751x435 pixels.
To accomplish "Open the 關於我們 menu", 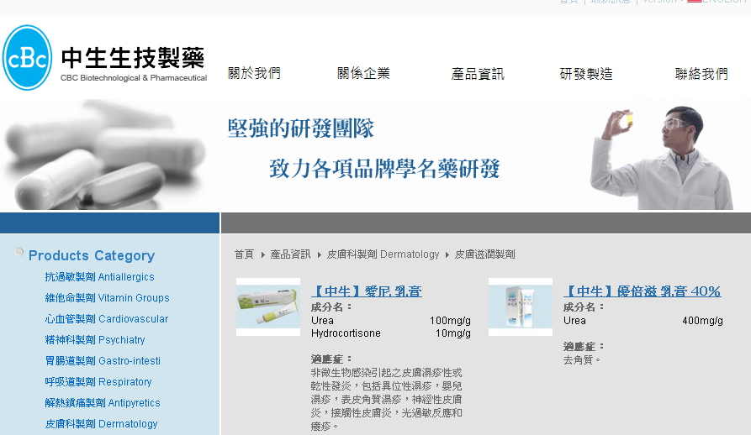I will (x=254, y=73).
